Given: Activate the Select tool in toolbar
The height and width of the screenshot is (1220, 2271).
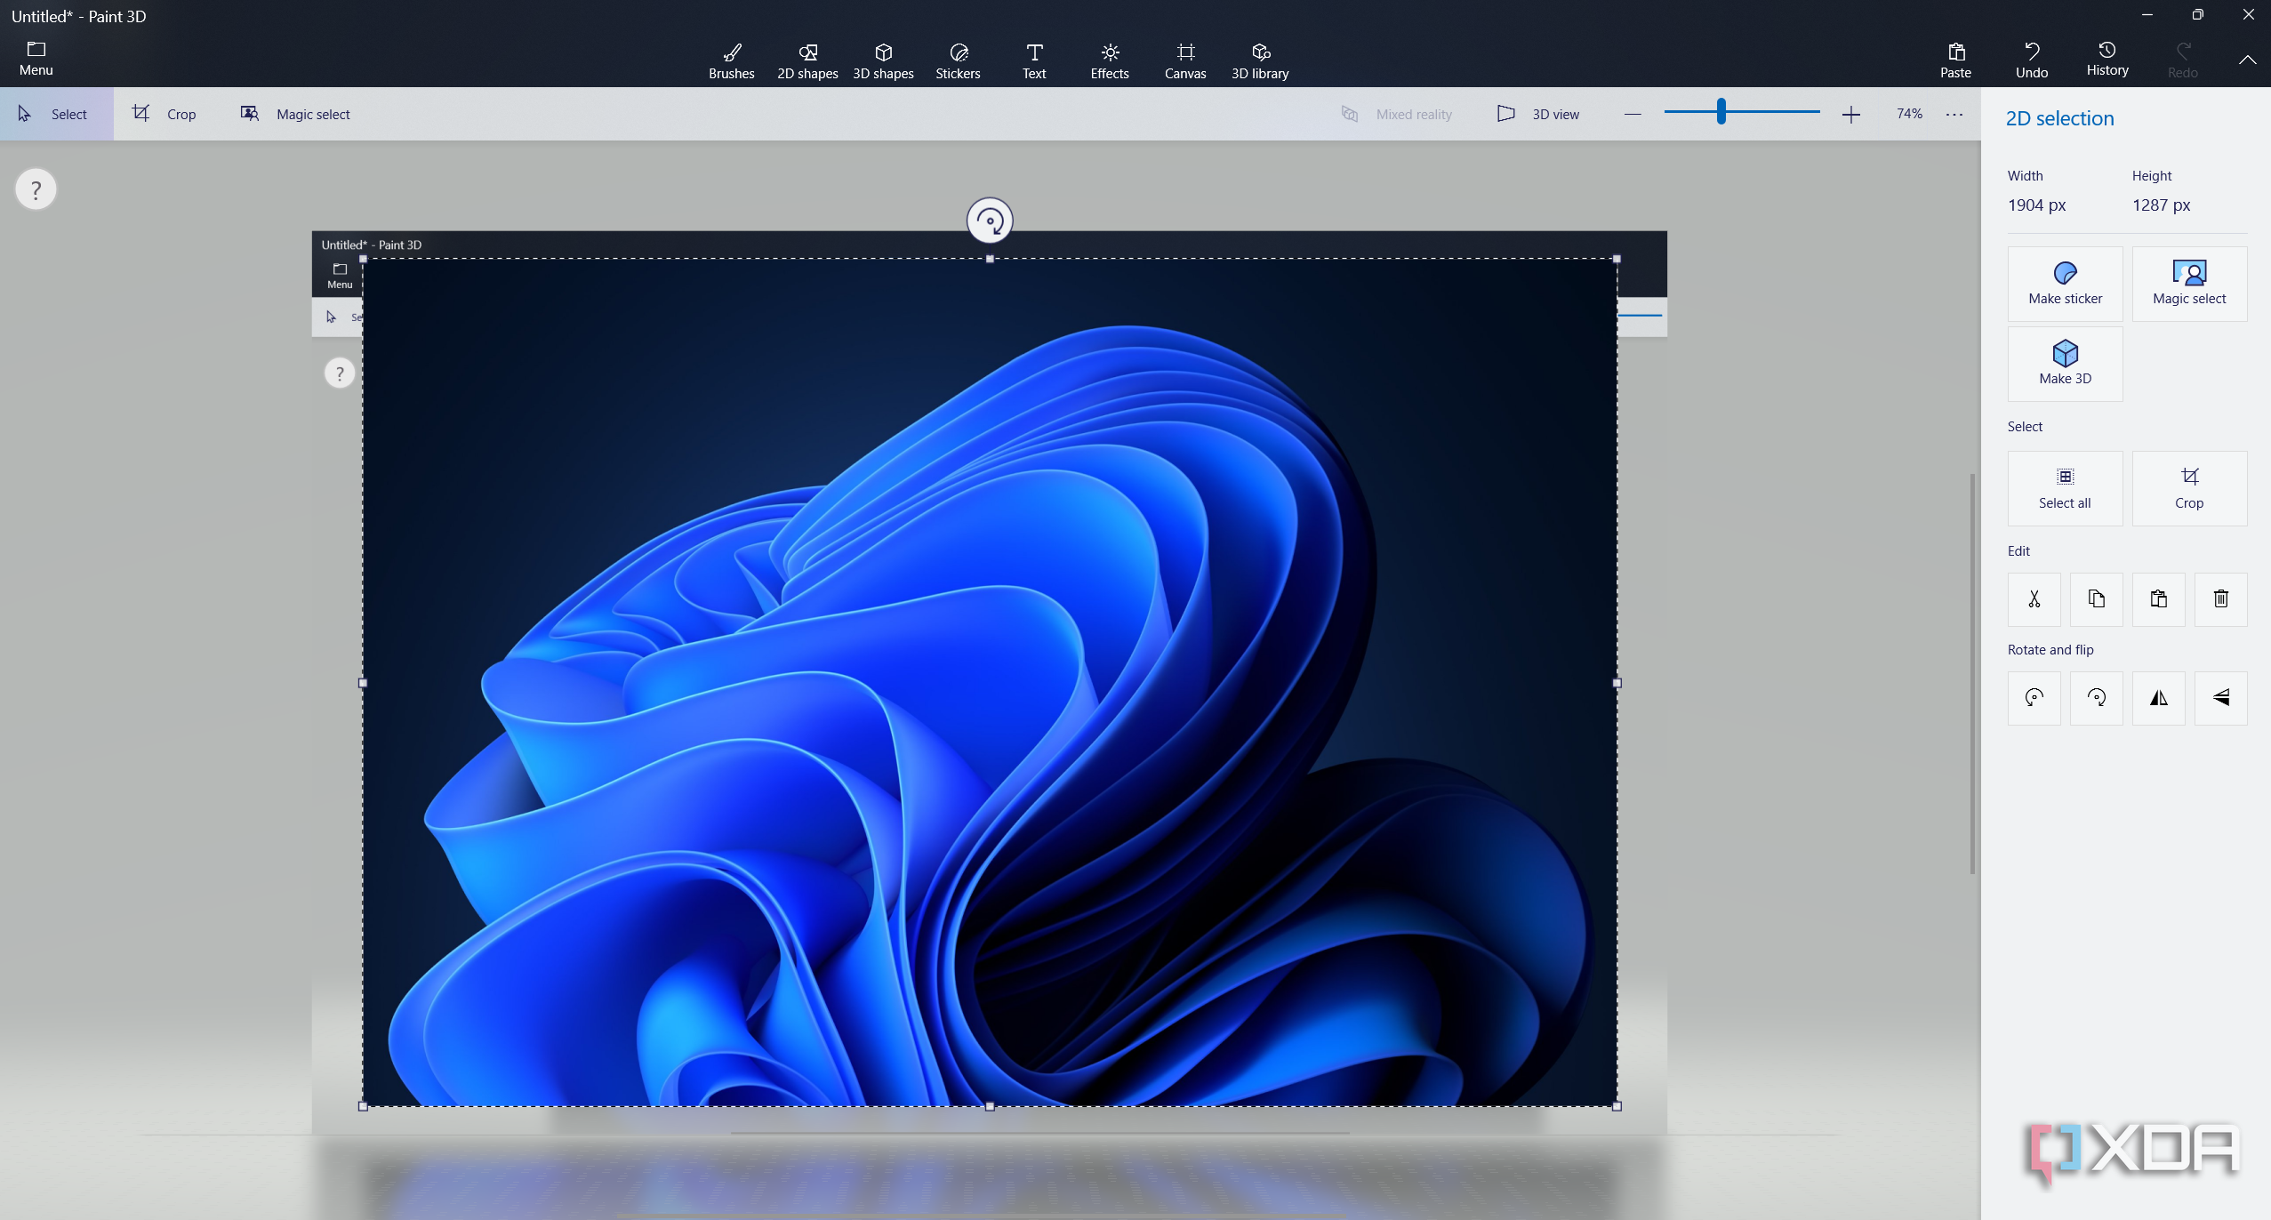Looking at the screenshot, I should click(57, 114).
